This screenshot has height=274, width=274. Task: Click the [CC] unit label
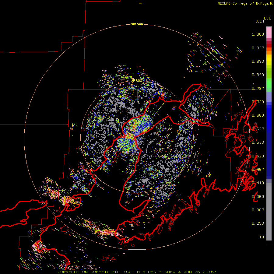[260, 21]
